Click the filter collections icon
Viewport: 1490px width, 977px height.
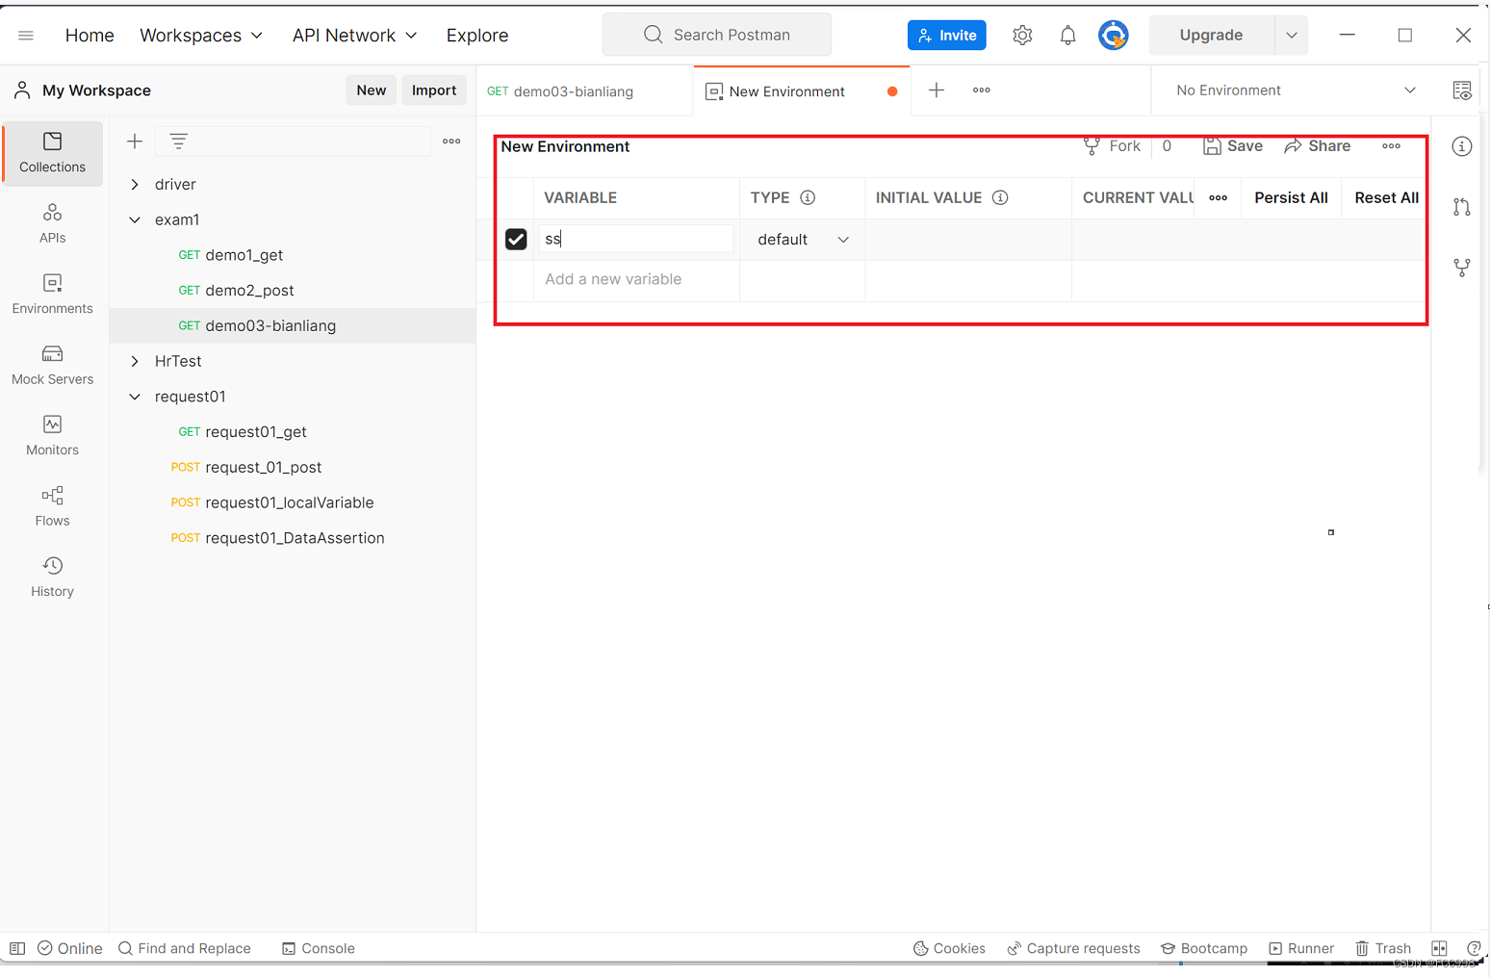tap(179, 141)
